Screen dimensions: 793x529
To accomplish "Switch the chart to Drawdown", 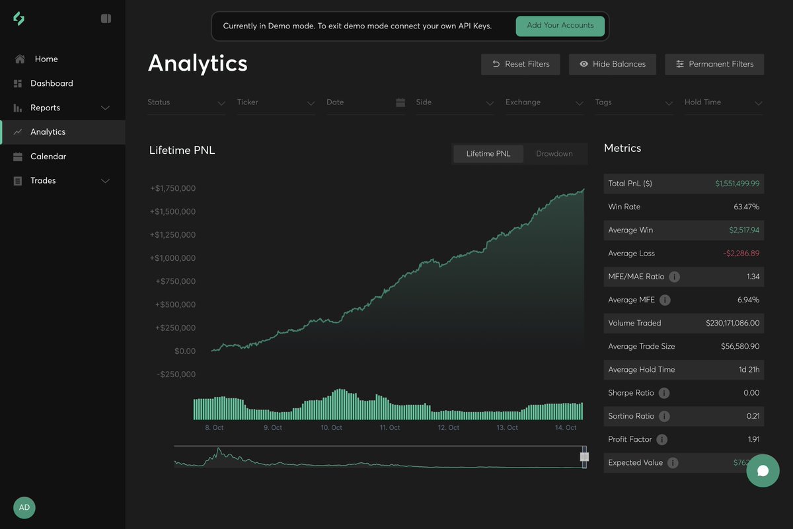I will 554,154.
